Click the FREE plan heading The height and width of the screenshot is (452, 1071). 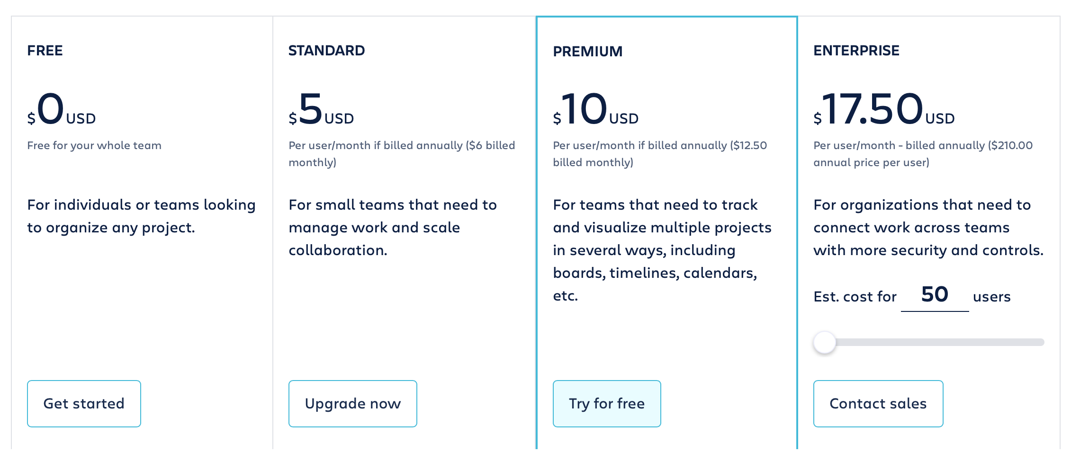45,51
